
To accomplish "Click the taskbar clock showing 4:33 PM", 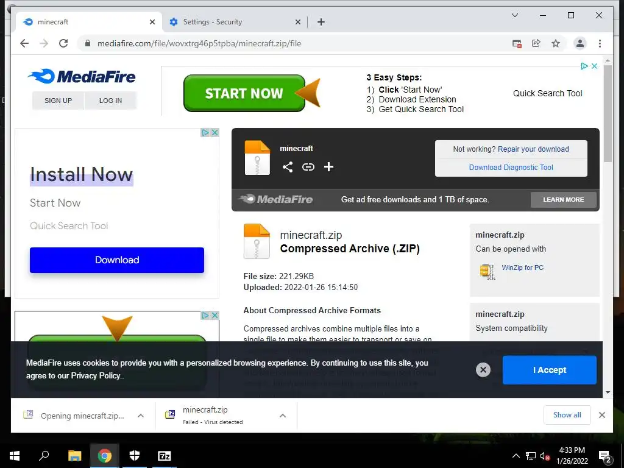I will (x=572, y=456).
